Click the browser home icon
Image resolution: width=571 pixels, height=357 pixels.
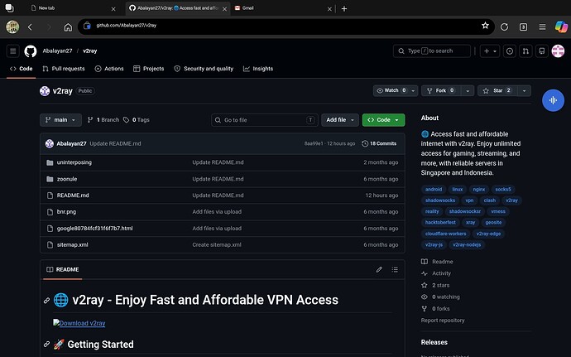coord(68,27)
